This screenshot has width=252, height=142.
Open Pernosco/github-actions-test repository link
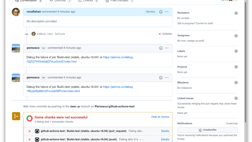click(115, 106)
